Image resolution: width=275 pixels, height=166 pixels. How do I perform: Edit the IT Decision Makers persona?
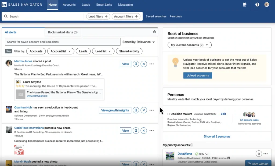[223, 114]
